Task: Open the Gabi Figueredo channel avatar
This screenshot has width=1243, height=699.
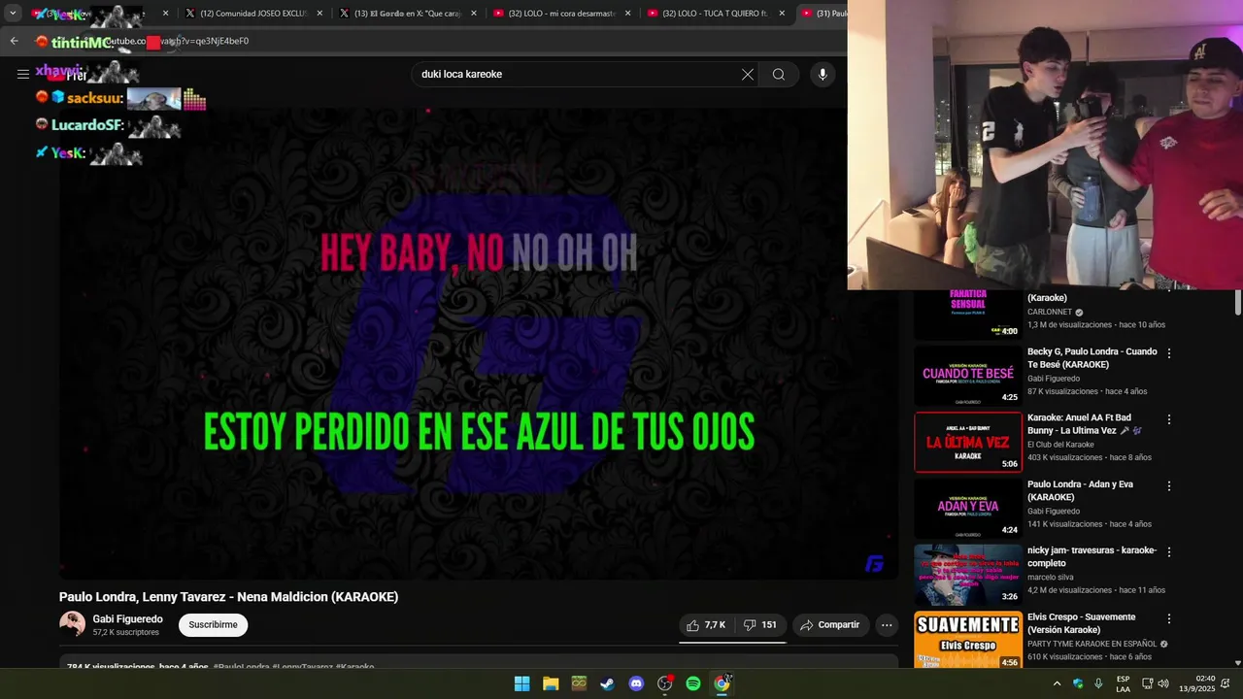Action: [x=72, y=624]
